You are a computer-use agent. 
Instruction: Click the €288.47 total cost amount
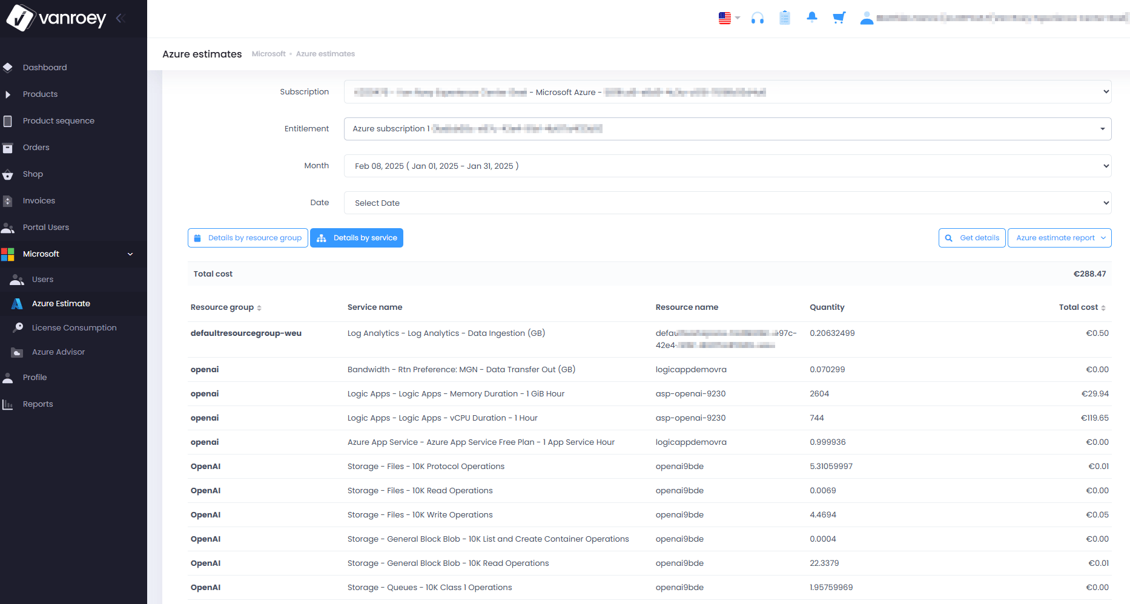[1089, 274]
